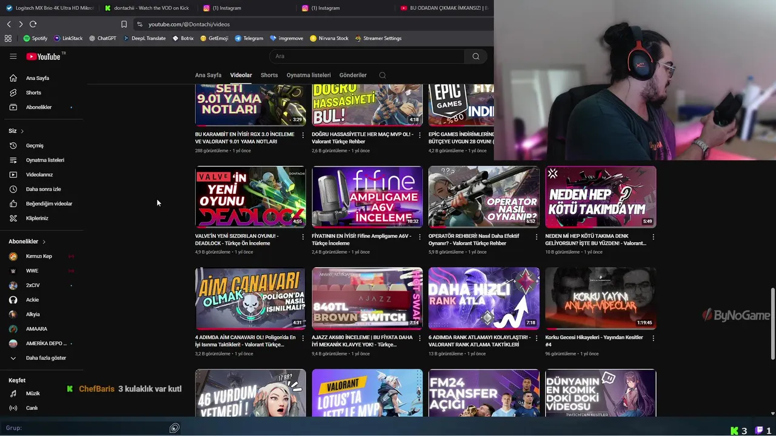Open Nirvana Stock bookmark
Image resolution: width=776 pixels, height=436 pixels.
(329, 38)
